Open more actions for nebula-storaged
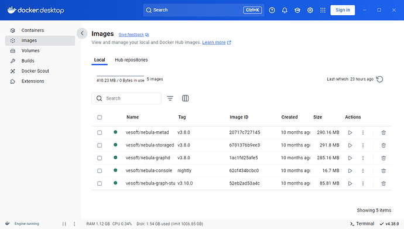 363,145
